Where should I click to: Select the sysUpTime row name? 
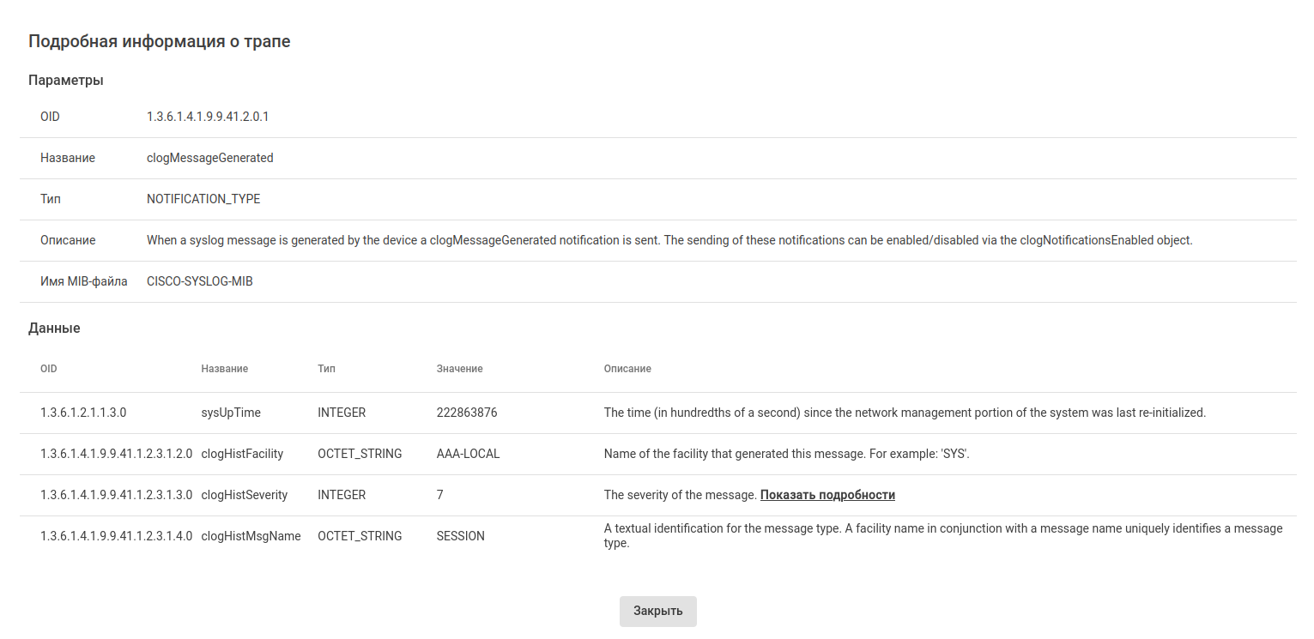click(x=231, y=413)
